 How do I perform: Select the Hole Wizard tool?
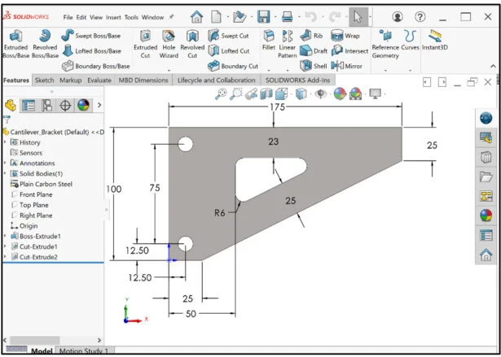point(169,43)
